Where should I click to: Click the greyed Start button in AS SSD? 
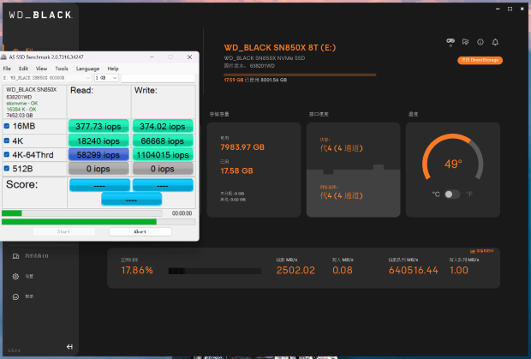(64, 231)
